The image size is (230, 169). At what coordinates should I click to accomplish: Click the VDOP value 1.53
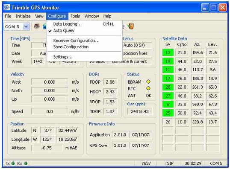(x=110, y=102)
